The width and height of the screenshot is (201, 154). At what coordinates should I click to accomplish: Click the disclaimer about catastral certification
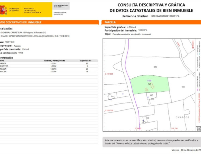pos(151,142)
